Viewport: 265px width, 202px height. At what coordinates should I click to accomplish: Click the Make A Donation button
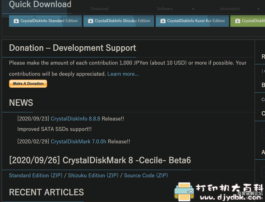[x=28, y=83]
